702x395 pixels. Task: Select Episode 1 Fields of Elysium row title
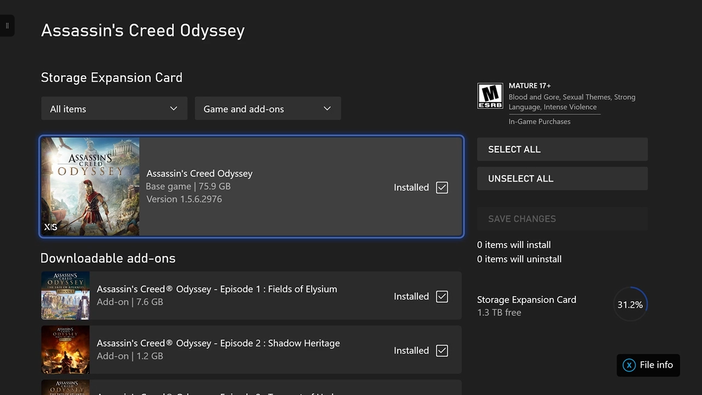[x=216, y=289]
